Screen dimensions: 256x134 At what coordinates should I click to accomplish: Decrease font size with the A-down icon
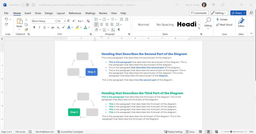(74, 21)
